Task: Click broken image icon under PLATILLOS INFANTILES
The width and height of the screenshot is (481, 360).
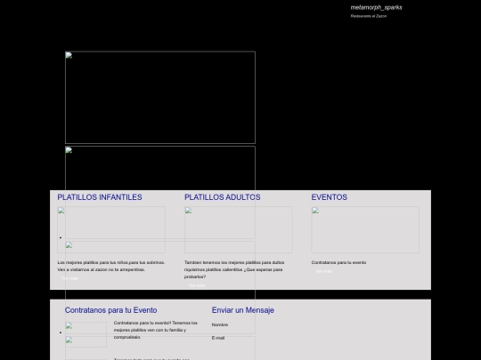Action: [61, 211]
